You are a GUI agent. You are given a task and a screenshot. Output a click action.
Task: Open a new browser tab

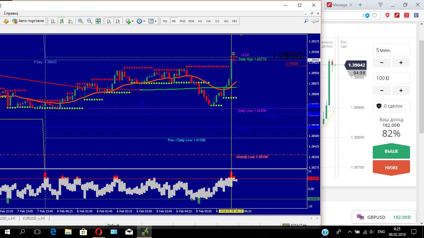[360, 5]
